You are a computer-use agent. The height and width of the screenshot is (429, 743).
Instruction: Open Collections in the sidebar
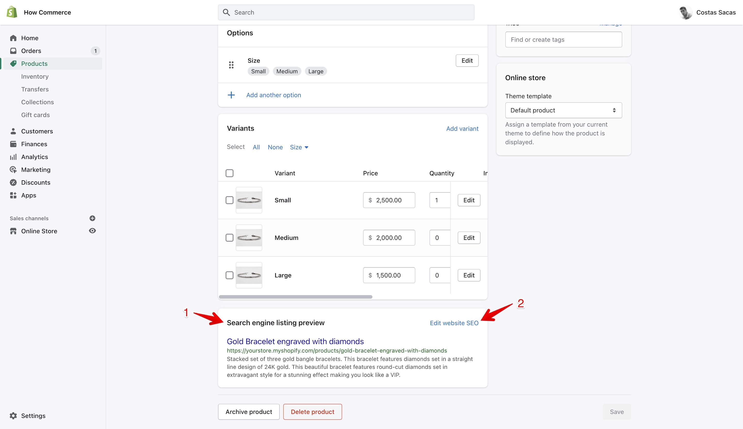[x=37, y=102]
